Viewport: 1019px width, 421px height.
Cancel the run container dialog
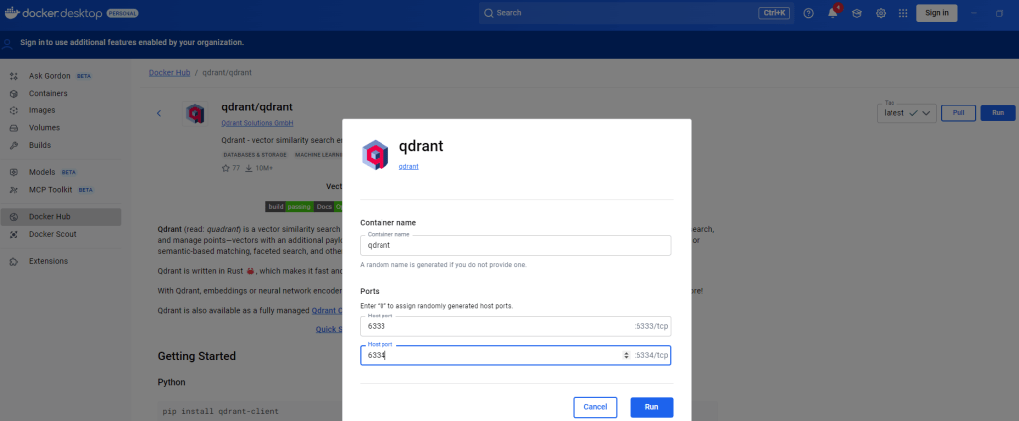click(595, 407)
